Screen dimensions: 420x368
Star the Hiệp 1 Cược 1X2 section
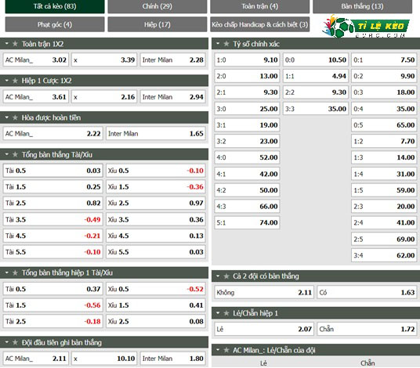[x=15, y=81]
